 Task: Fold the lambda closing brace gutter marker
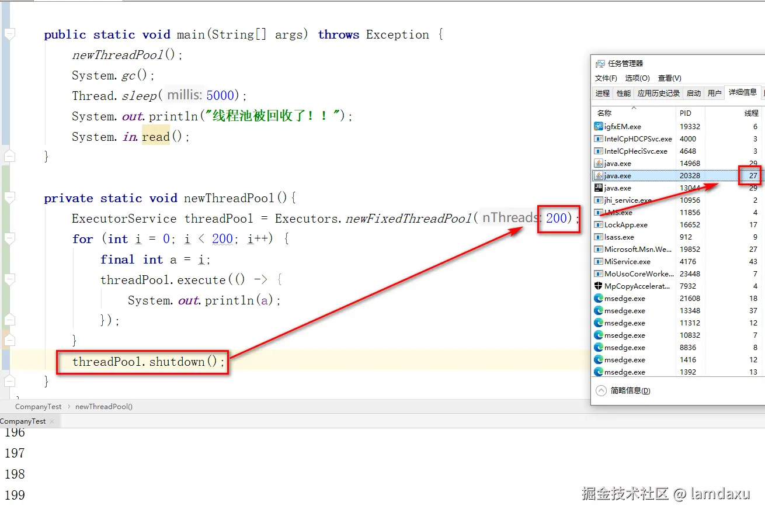click(x=9, y=320)
